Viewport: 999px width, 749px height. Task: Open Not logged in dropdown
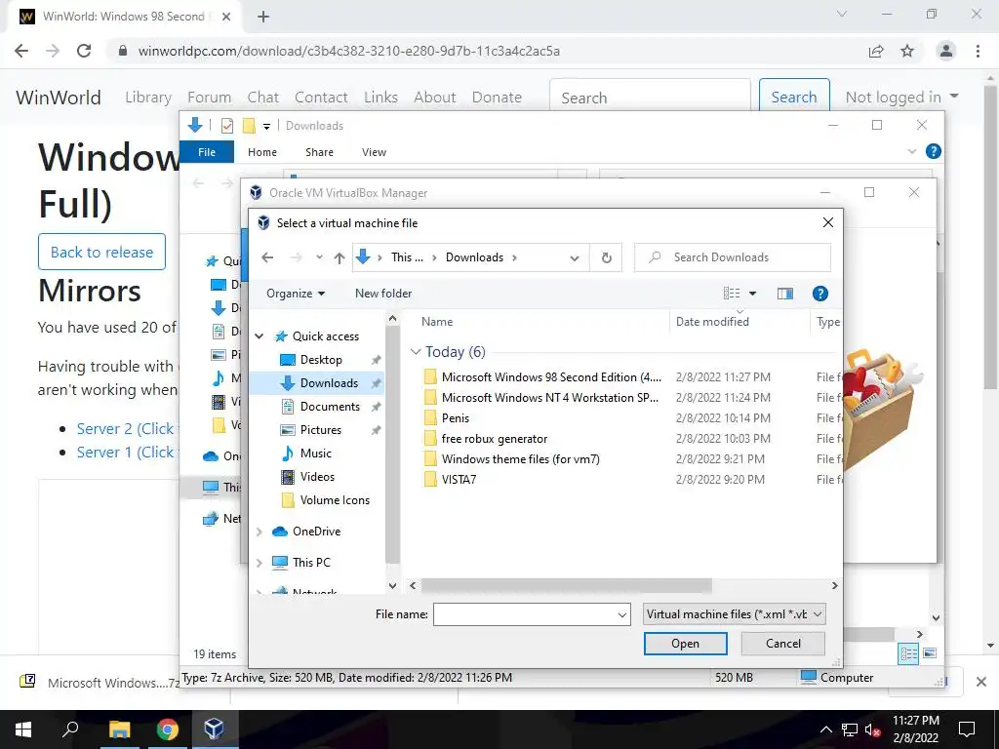pyautogui.click(x=901, y=98)
